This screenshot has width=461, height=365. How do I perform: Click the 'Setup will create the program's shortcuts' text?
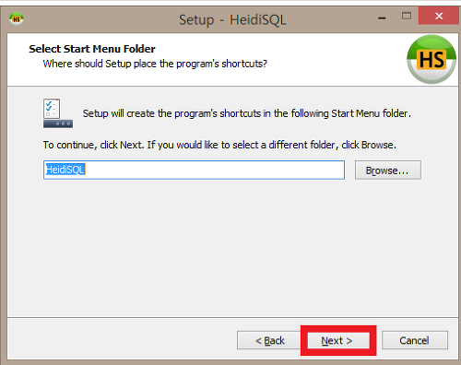click(247, 113)
